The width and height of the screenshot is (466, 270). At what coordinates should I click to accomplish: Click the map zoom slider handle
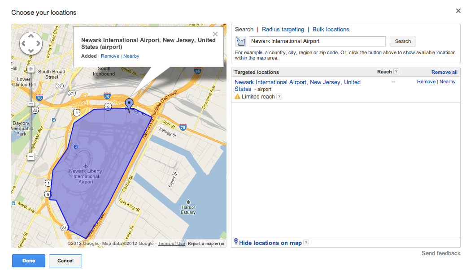(30, 104)
